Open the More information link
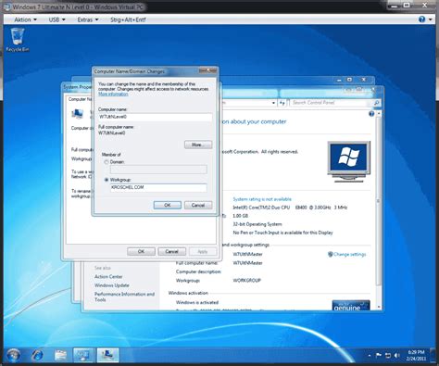Viewport: 439px width, 366px height. 113,94
